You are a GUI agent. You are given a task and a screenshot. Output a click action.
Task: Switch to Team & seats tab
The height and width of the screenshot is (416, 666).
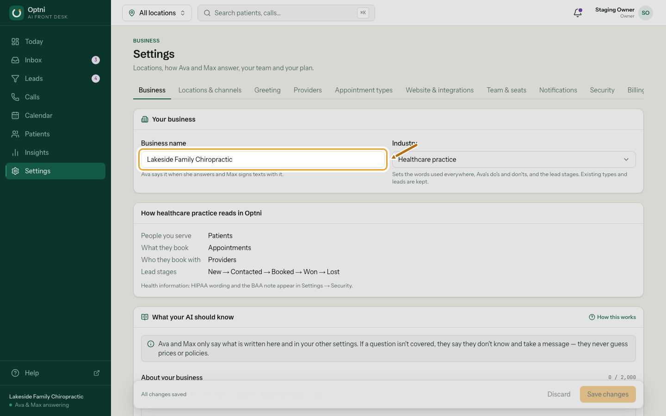coord(506,90)
